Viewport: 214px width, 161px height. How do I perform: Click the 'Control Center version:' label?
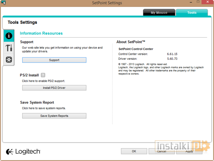133,54
